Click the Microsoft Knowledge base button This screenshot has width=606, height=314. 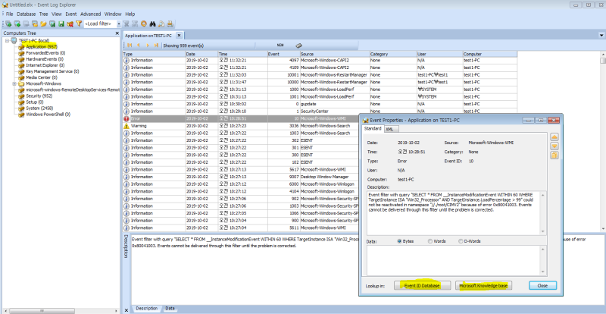[x=484, y=286]
